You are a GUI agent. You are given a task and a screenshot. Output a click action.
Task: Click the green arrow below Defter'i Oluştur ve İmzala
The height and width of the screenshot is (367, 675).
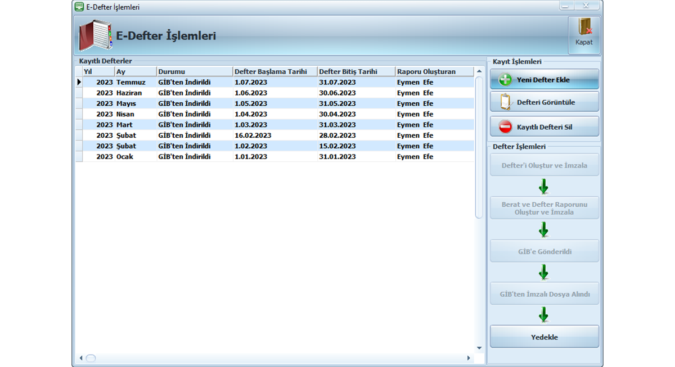(x=543, y=187)
